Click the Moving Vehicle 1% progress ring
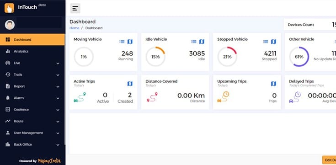 click(84, 57)
